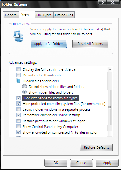This screenshot has width=121, height=170.
Task: Select Do not show hidden files radio button
Action: (x=25, y=87)
